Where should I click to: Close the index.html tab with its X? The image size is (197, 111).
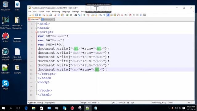click(x=40, y=19)
